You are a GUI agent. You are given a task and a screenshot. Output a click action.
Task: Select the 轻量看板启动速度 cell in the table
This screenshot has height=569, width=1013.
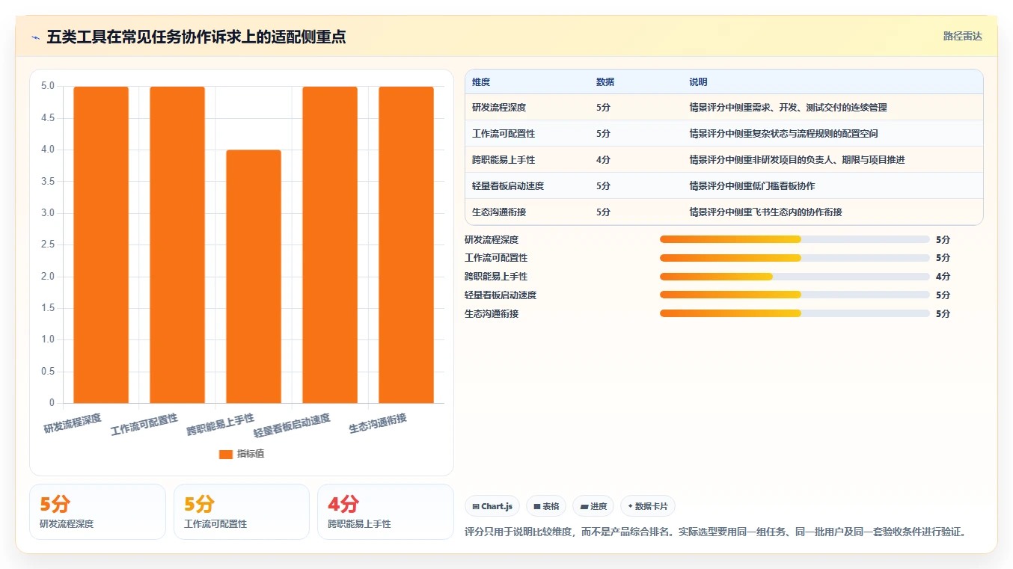coord(508,186)
